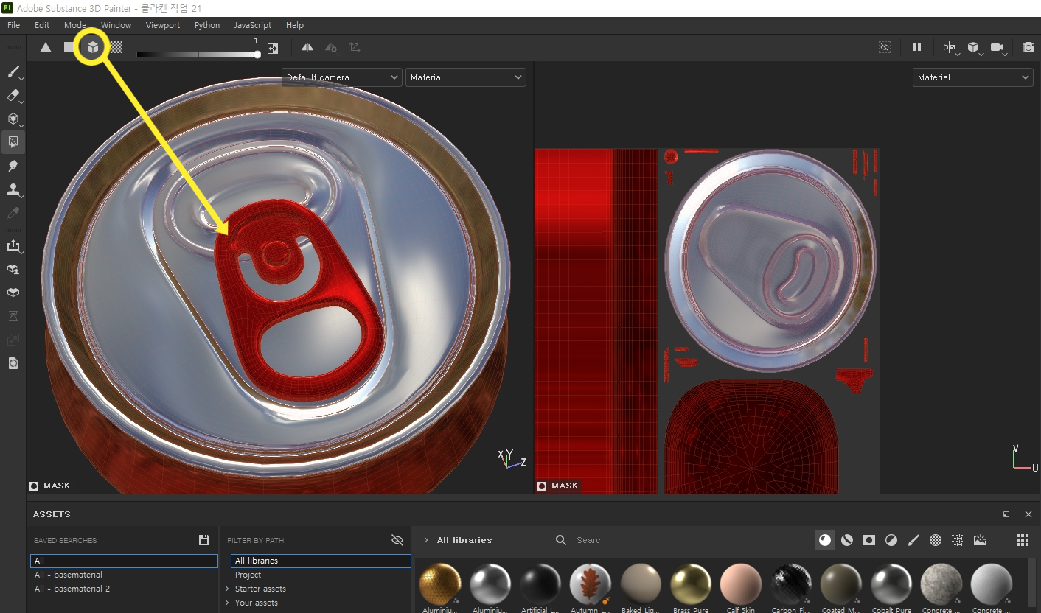Close the Assets panel
The width and height of the screenshot is (1041, 613).
pyautogui.click(x=1028, y=514)
